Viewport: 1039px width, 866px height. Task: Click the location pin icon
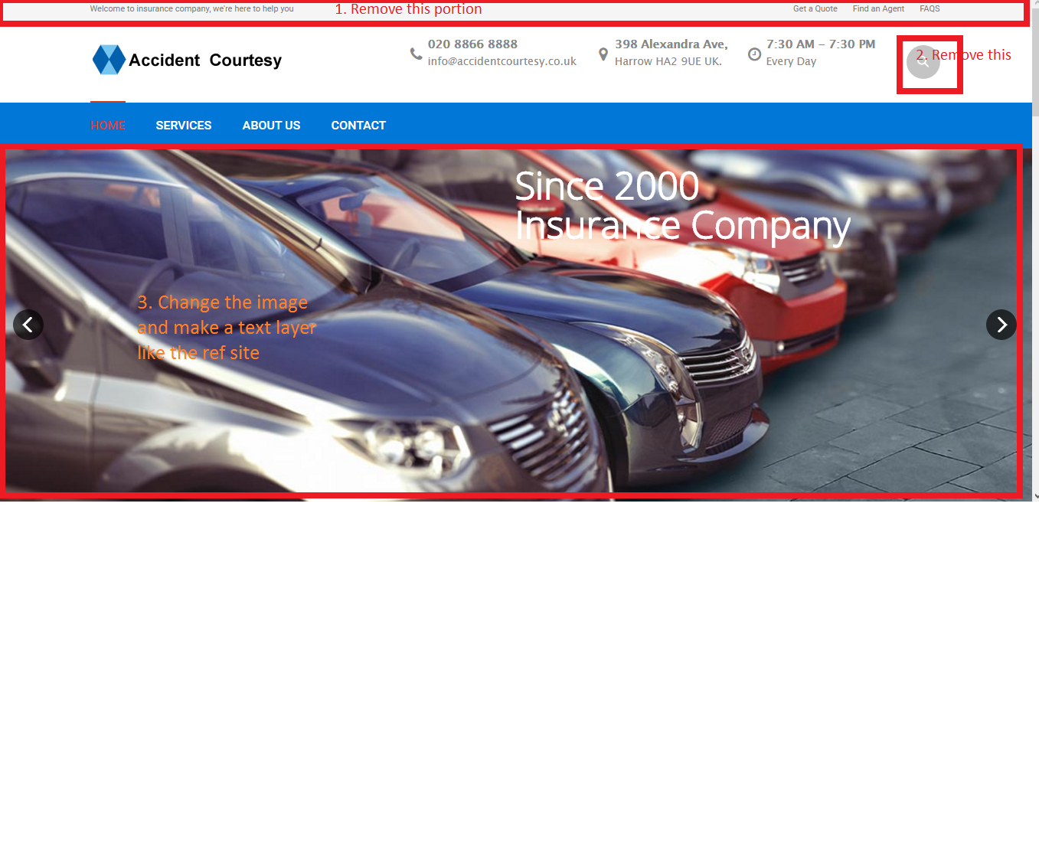603,54
